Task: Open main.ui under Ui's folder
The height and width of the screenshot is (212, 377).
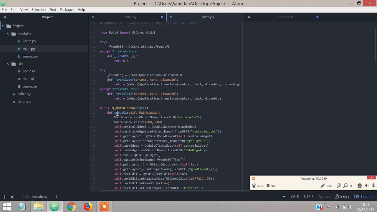Action: coord(28,79)
